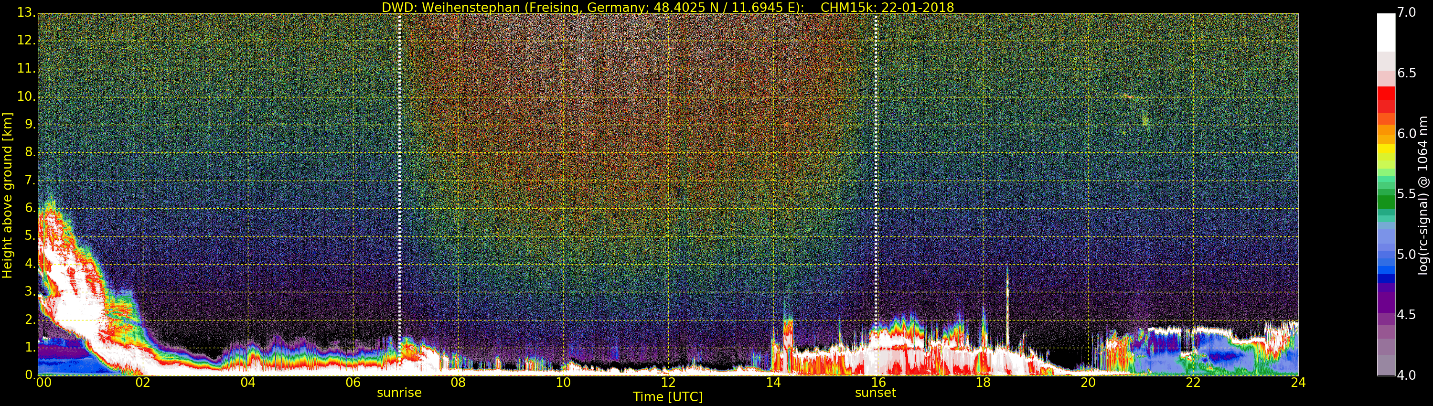
Task: Click the time-axis tick label '18'
Action: (984, 383)
